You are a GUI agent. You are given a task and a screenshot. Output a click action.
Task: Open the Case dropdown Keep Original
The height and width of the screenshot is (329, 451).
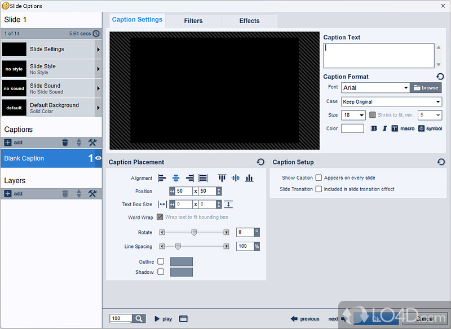coord(391,101)
